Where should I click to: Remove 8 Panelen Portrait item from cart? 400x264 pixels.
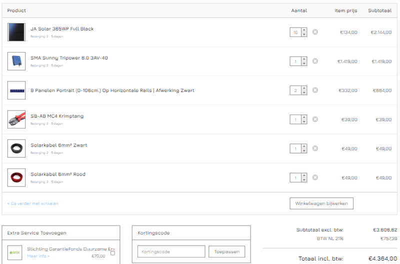coord(315,90)
